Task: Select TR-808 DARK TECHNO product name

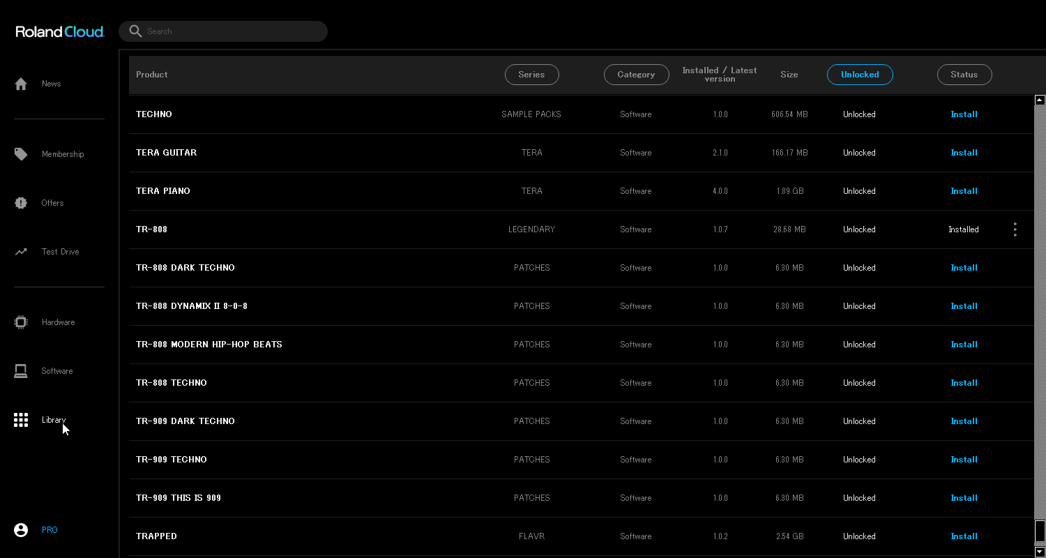Action: 185,268
